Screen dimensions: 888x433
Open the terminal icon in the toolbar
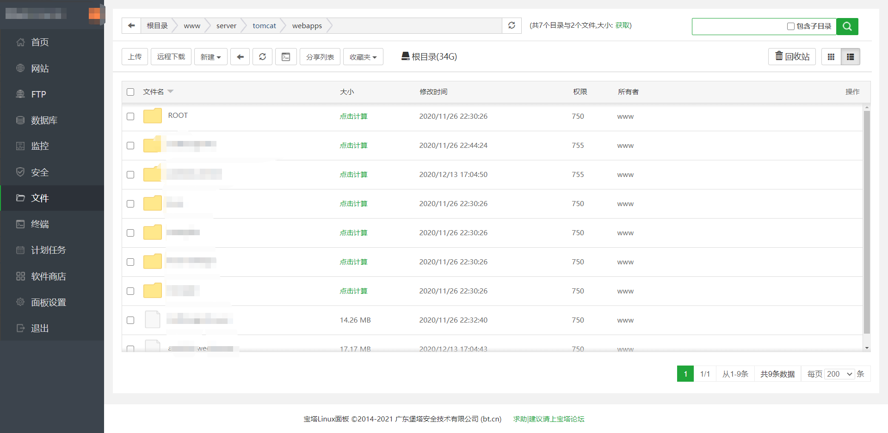click(x=286, y=57)
